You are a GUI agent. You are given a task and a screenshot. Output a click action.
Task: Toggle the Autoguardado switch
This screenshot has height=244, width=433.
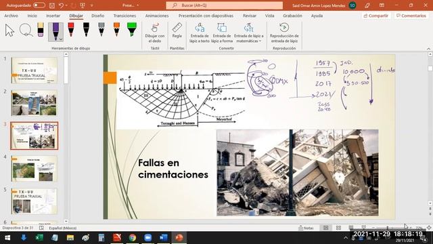point(39,5)
